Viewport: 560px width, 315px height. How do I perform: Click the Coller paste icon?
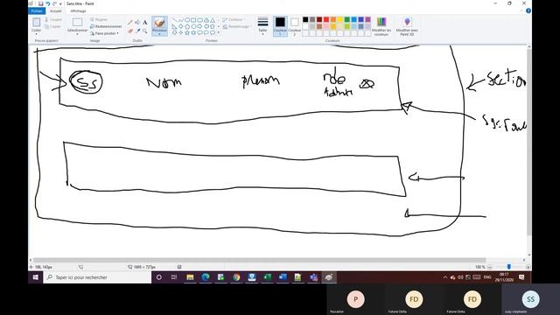[x=36, y=23]
